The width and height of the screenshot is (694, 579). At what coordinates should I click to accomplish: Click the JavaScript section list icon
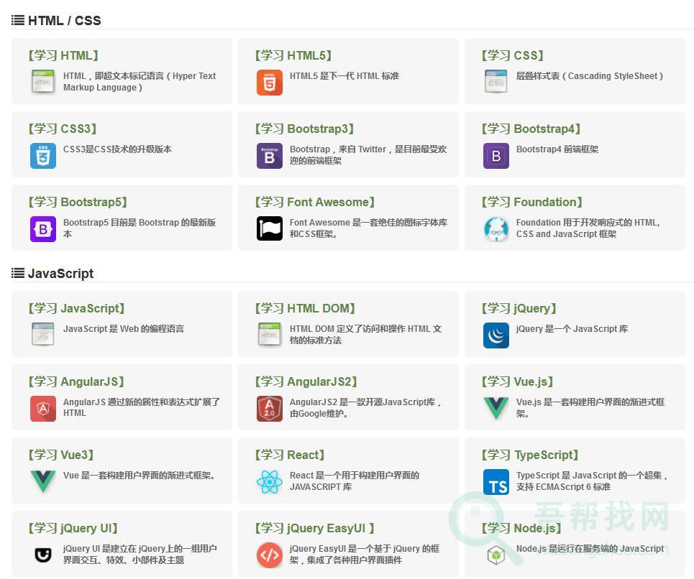click(x=18, y=273)
